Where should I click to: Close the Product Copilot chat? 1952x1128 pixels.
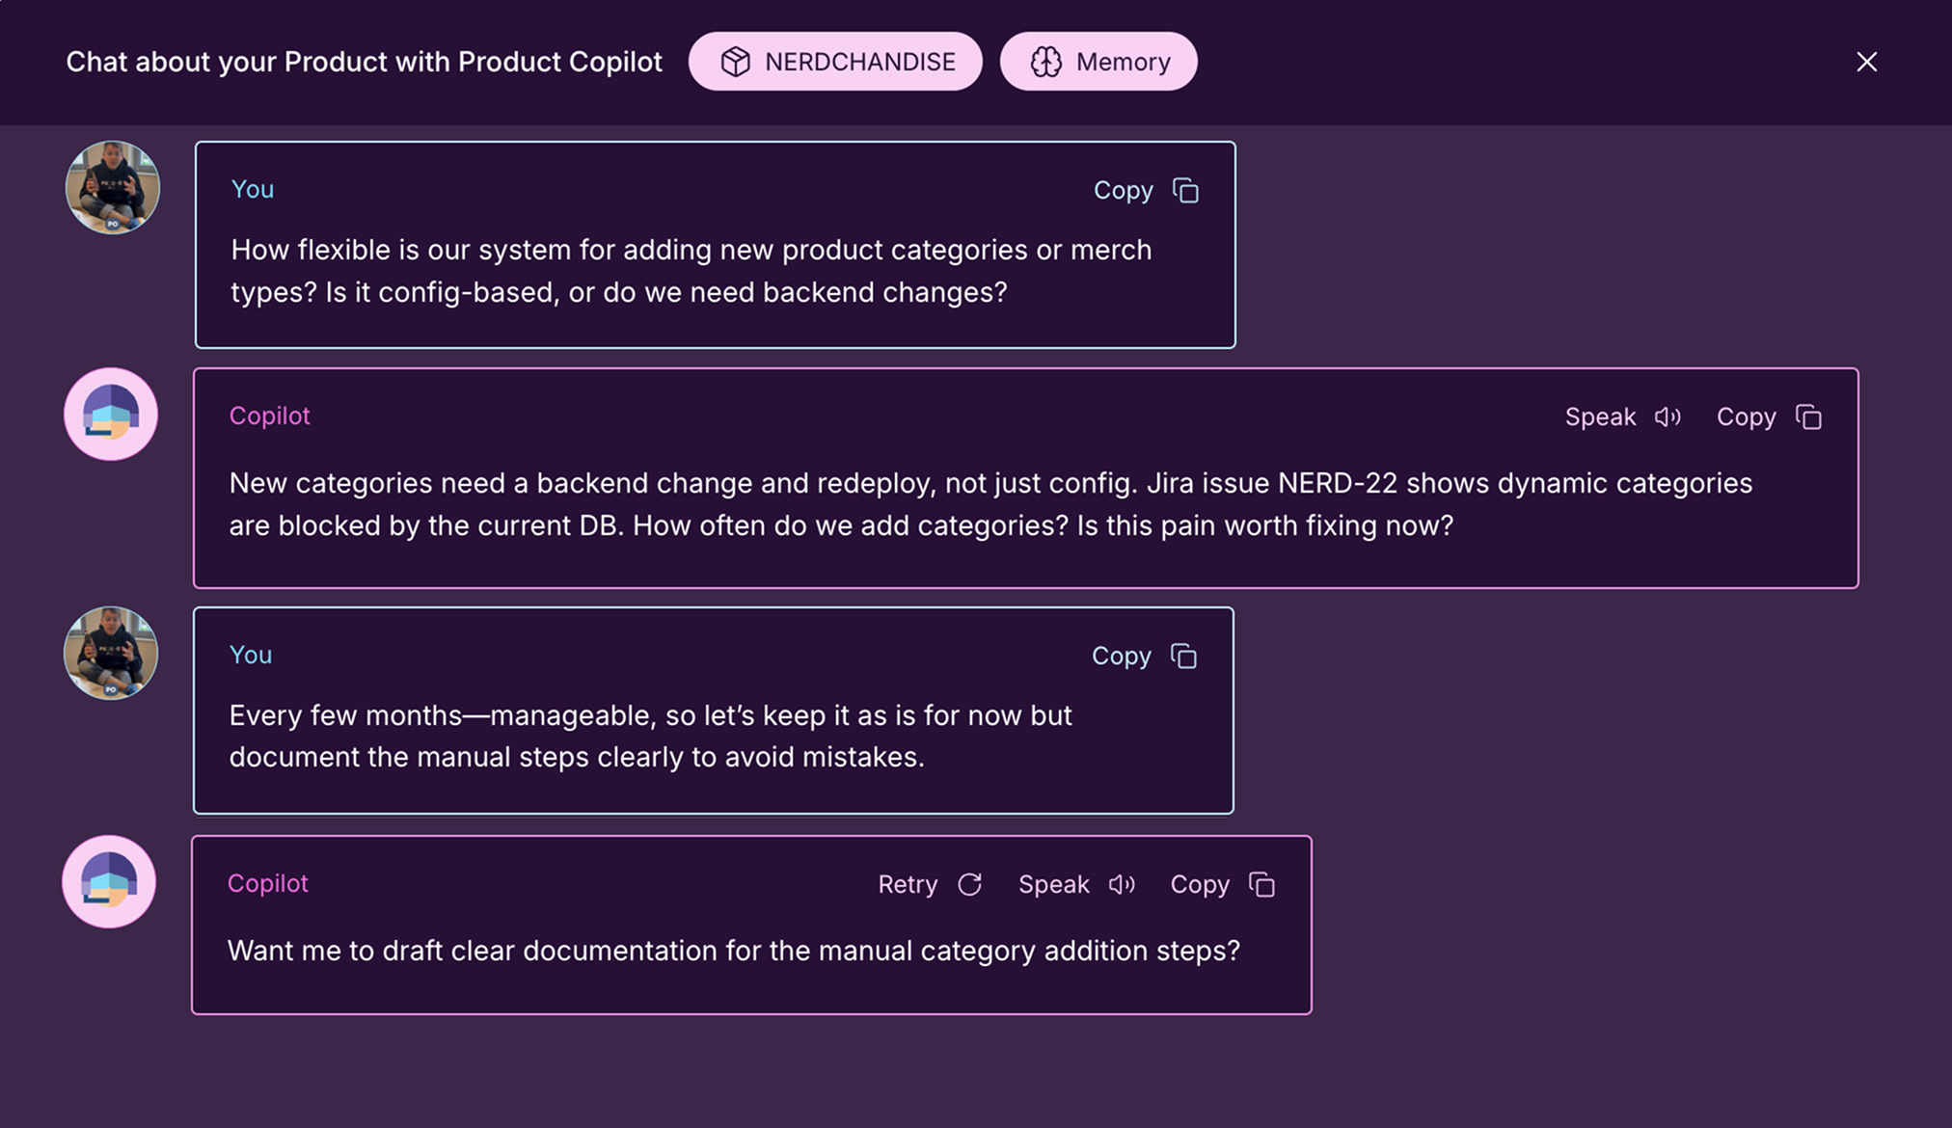pyautogui.click(x=1866, y=62)
